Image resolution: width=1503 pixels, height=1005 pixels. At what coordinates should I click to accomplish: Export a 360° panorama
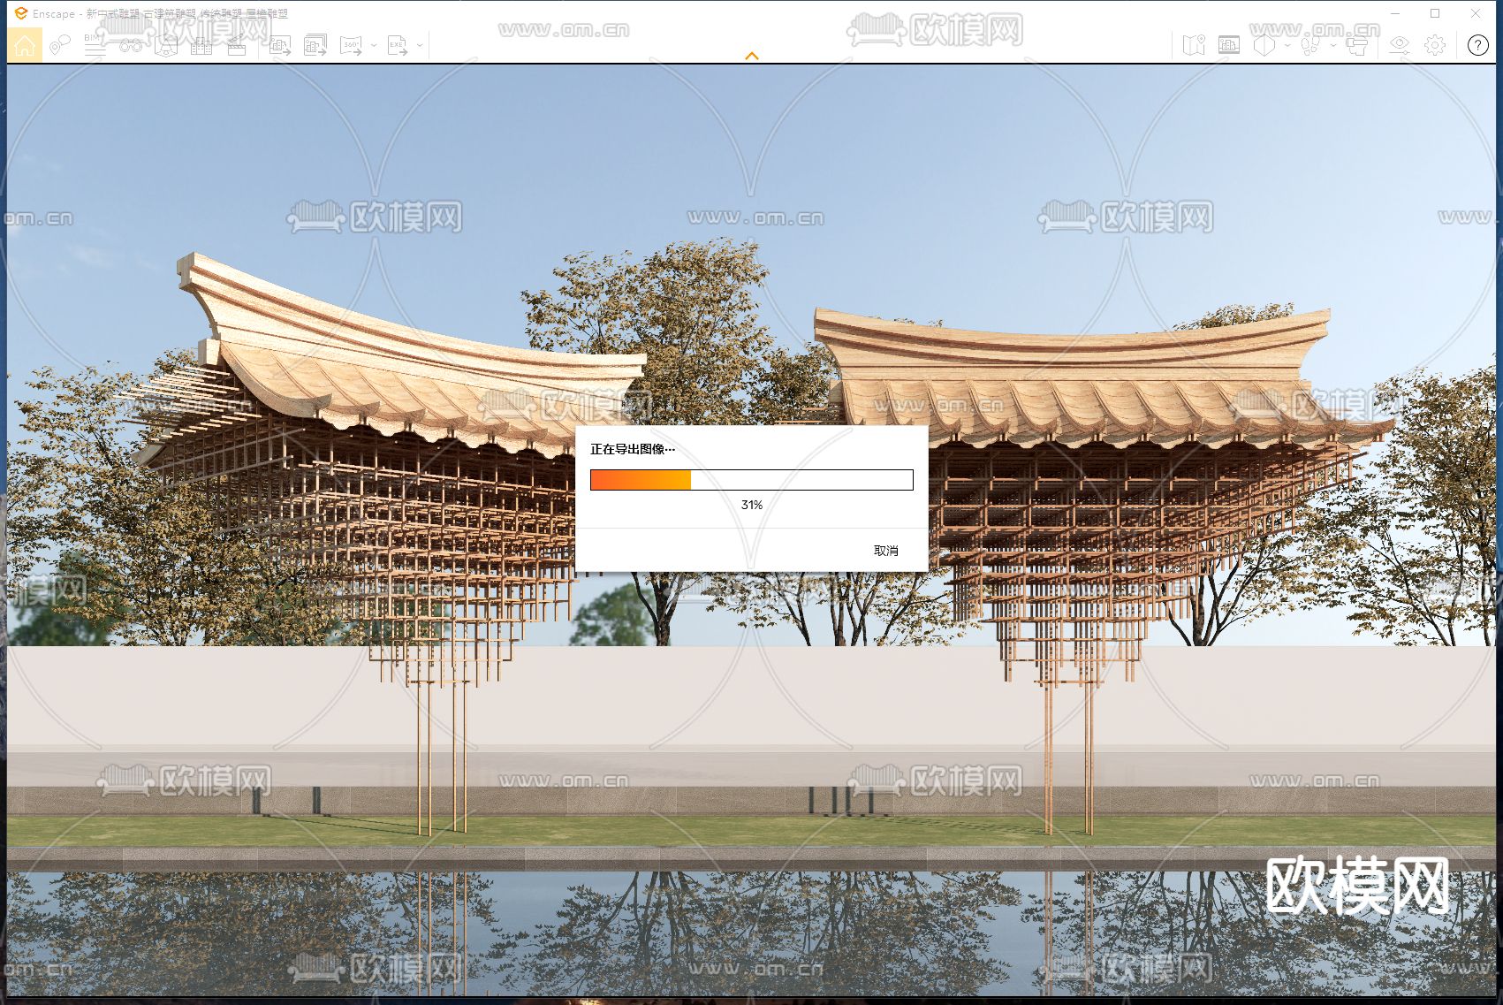(x=352, y=44)
